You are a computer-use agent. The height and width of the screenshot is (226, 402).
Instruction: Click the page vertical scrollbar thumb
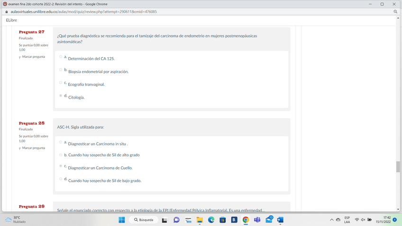pos(398,167)
